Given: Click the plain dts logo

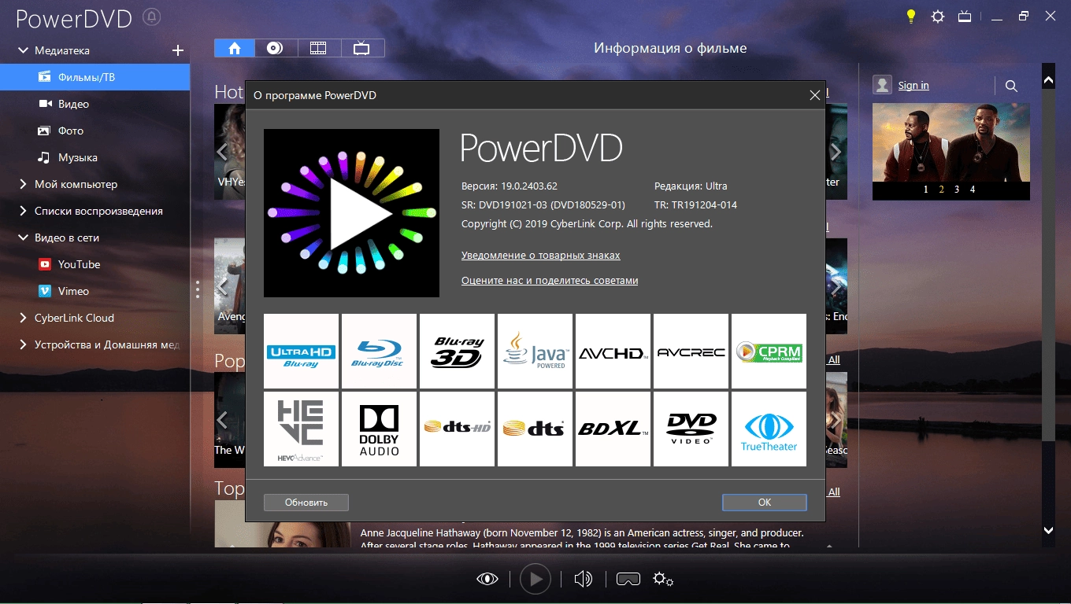Looking at the screenshot, I should coord(535,429).
